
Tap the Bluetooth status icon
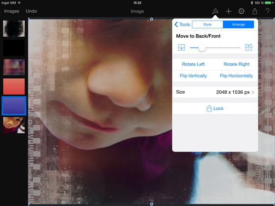coord(251,3)
